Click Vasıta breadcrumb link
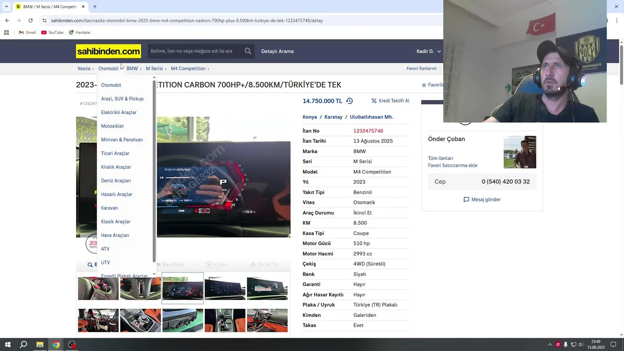624x351 pixels. [84, 69]
